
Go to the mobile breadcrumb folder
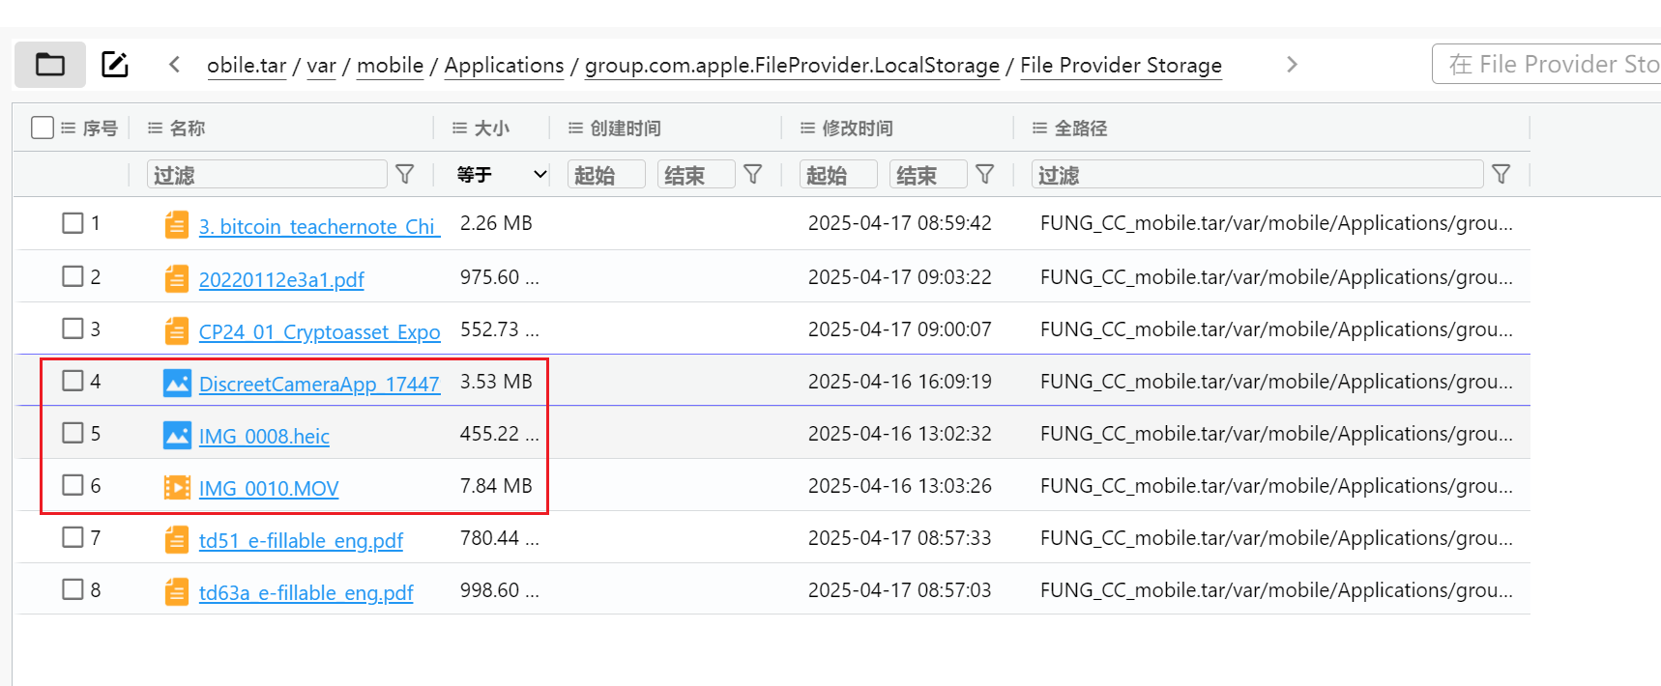(390, 66)
